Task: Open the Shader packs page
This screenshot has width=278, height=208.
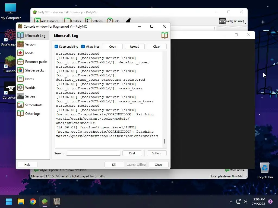Action: pos(33,70)
